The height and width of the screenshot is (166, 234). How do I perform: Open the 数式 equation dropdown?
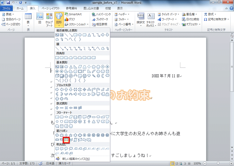[210, 14]
